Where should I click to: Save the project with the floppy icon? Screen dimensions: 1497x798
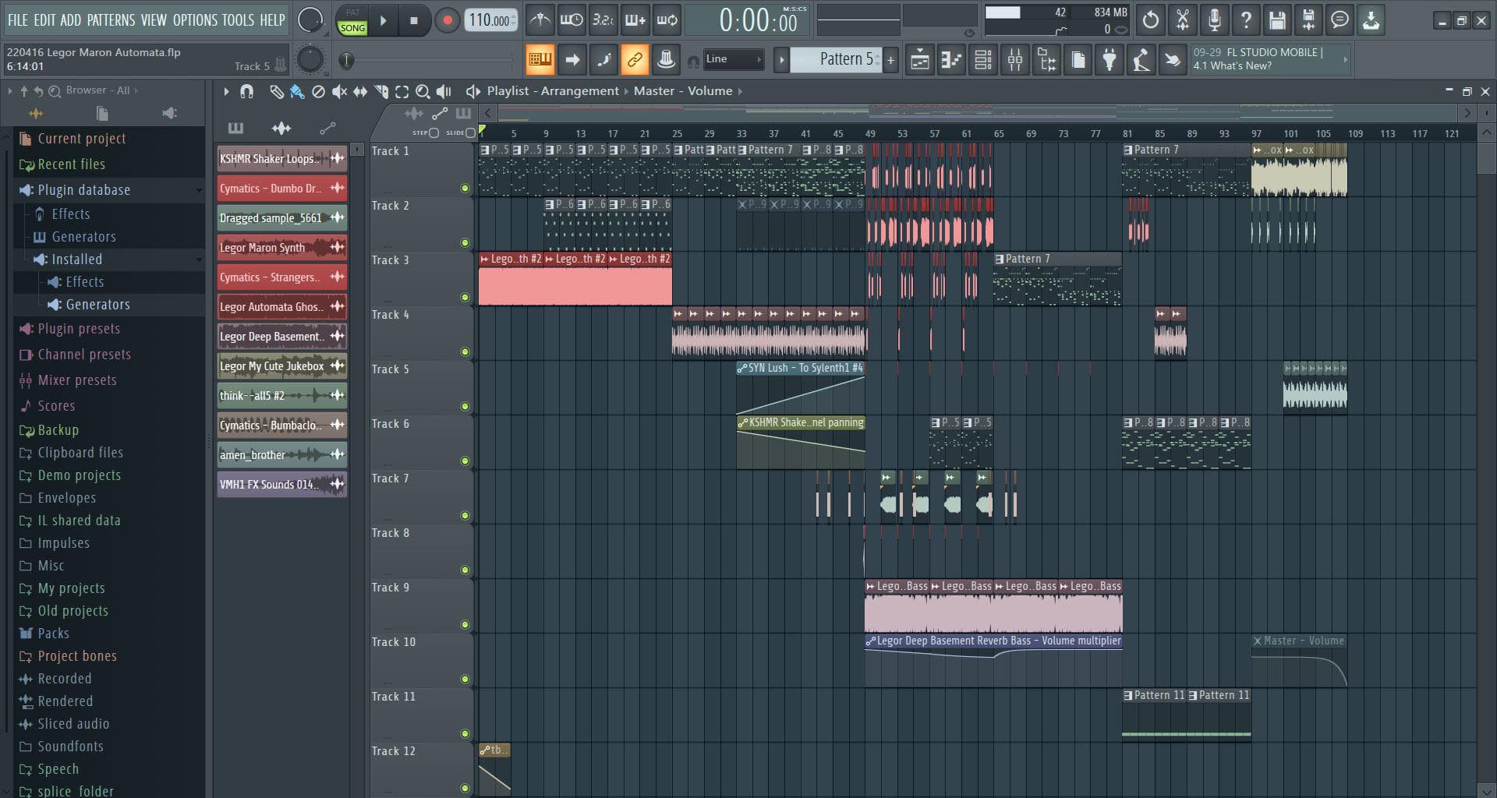[1277, 20]
